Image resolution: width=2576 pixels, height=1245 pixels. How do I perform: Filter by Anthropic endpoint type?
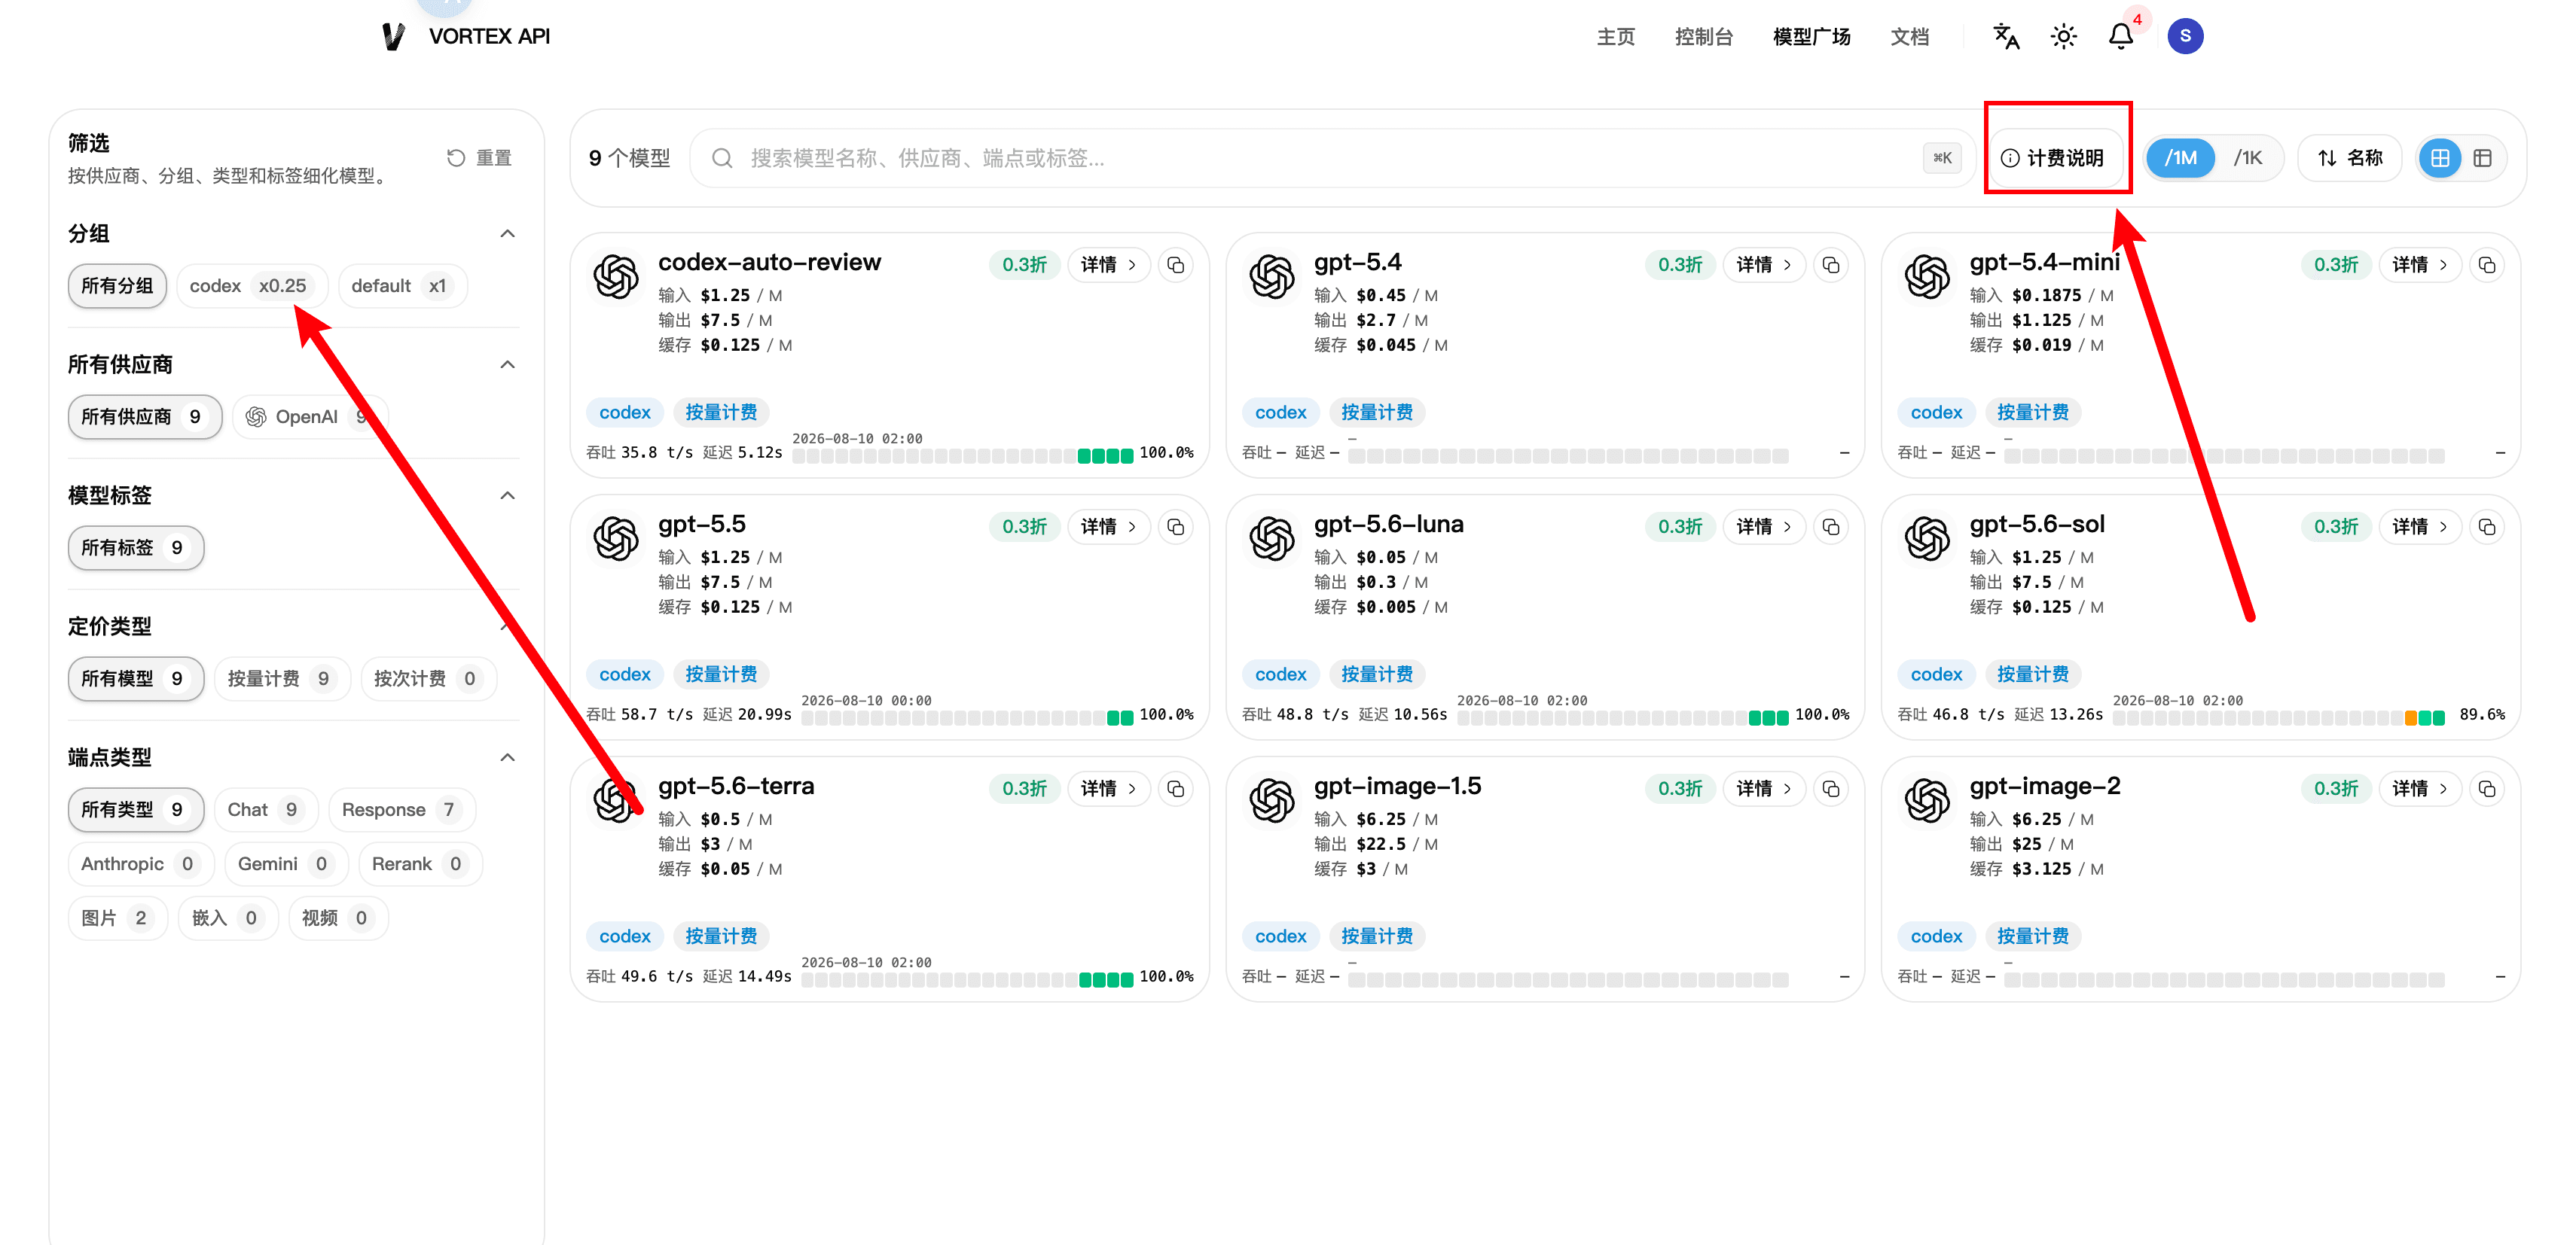(140, 864)
